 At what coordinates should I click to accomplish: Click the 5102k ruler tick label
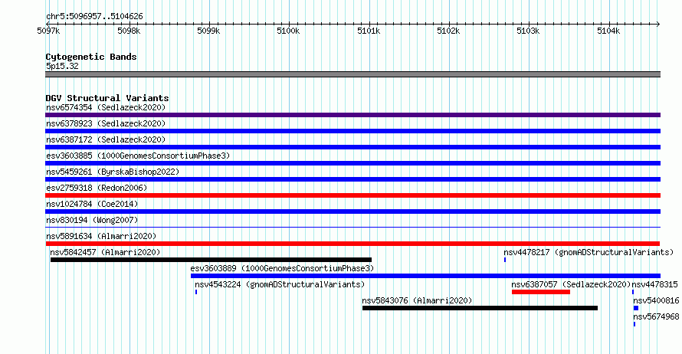click(x=448, y=31)
